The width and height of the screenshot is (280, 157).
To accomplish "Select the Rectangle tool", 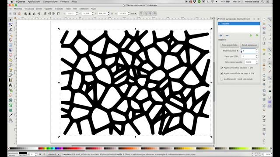I will coord(10,45).
